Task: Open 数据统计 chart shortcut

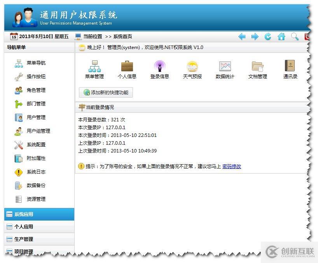Action: 225,70
